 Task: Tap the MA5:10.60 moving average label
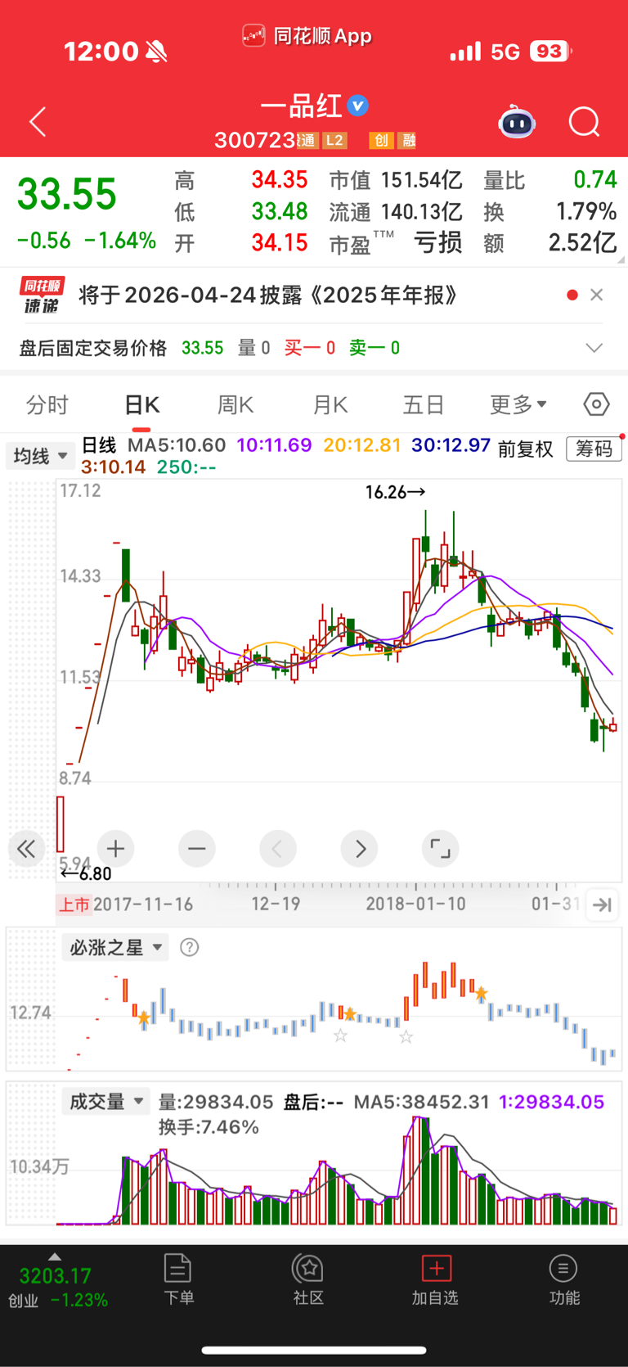pos(177,445)
